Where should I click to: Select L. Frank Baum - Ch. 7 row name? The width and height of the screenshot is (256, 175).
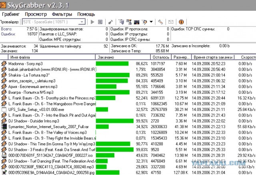coord(52,115)
